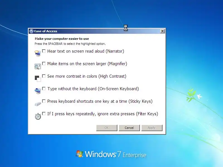Click the Ease of Access title bar icon
This screenshot has height=167, width=223.
(x=31, y=31)
